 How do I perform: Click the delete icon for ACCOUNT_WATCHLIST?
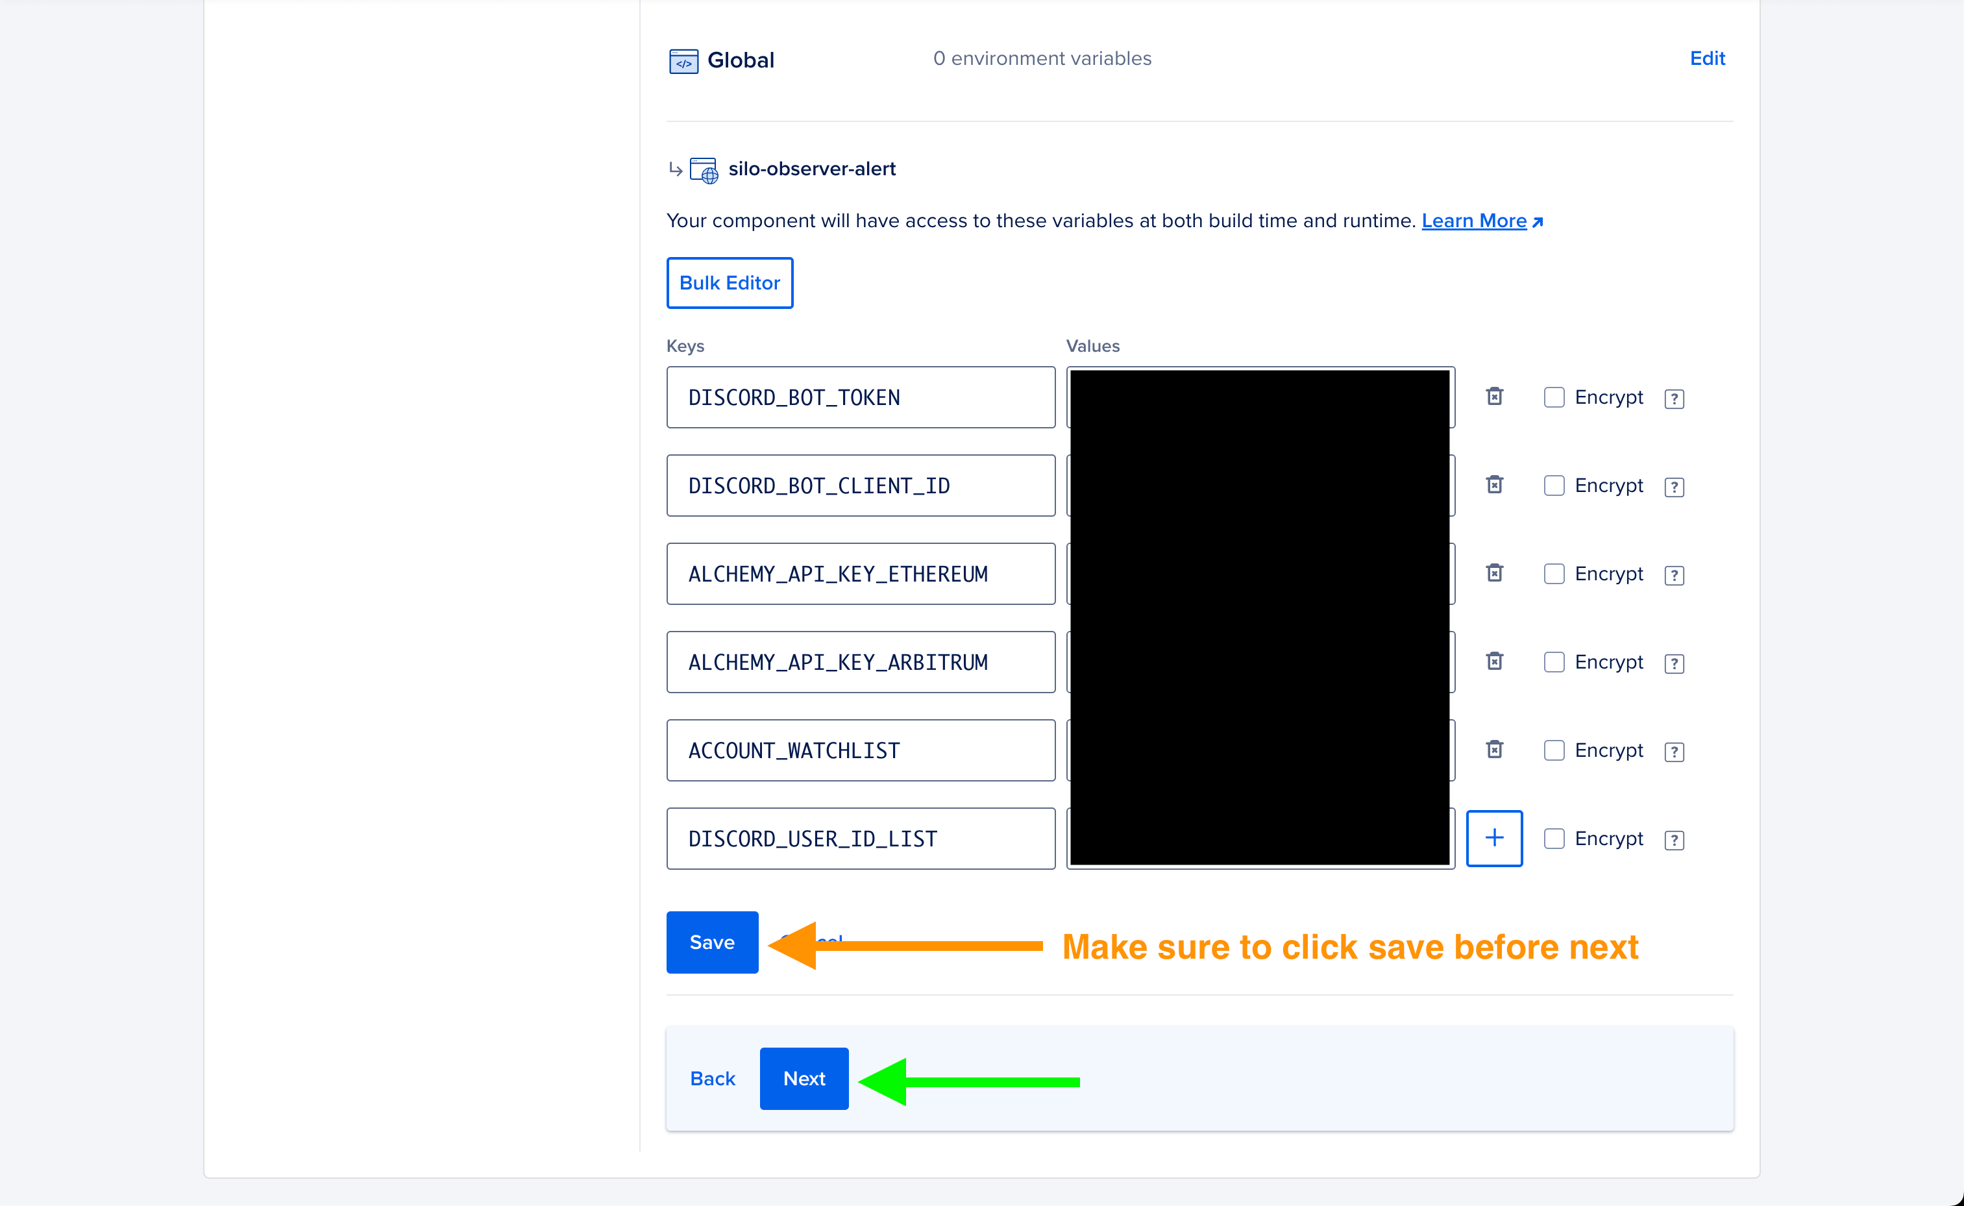coord(1493,749)
